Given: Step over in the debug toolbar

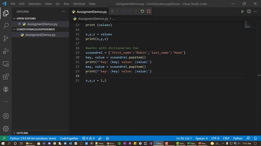Looking at the screenshot, I should [x=123, y=11].
